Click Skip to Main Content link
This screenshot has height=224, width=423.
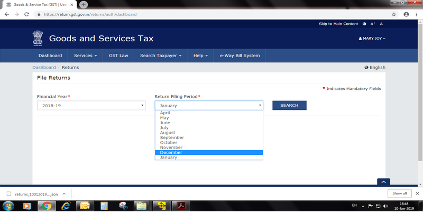pos(338,24)
